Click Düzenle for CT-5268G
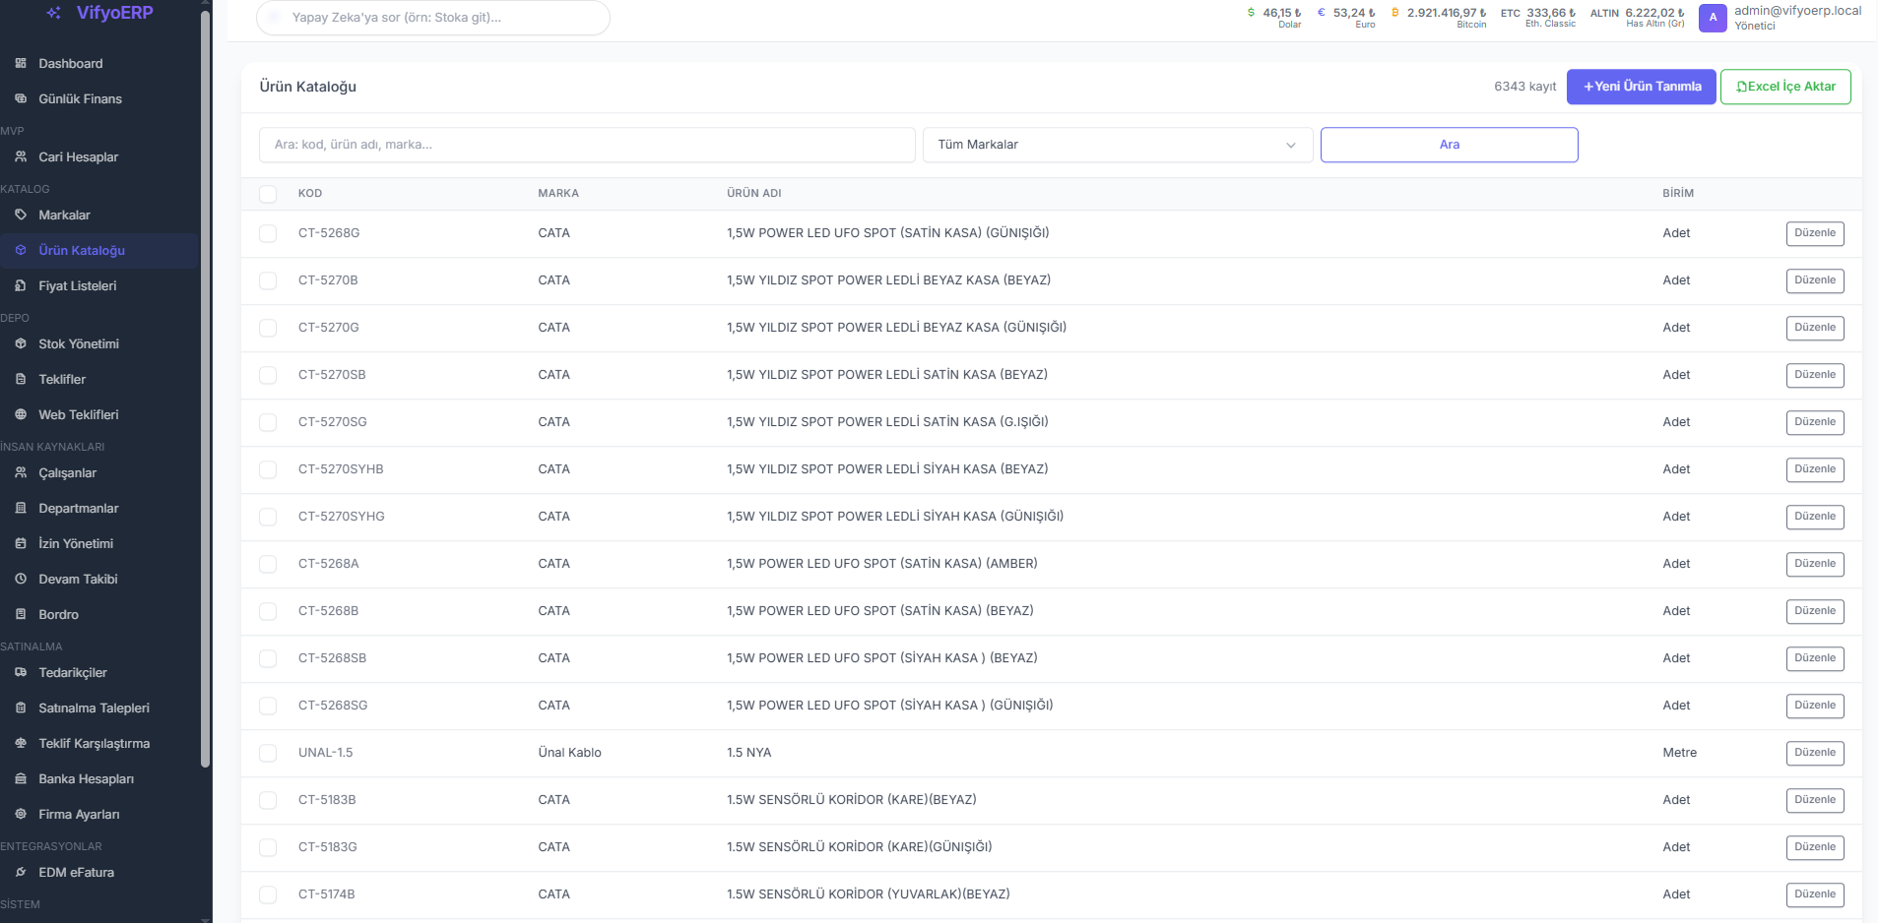Screen dimensions: 1878x923 pyautogui.click(x=1815, y=233)
